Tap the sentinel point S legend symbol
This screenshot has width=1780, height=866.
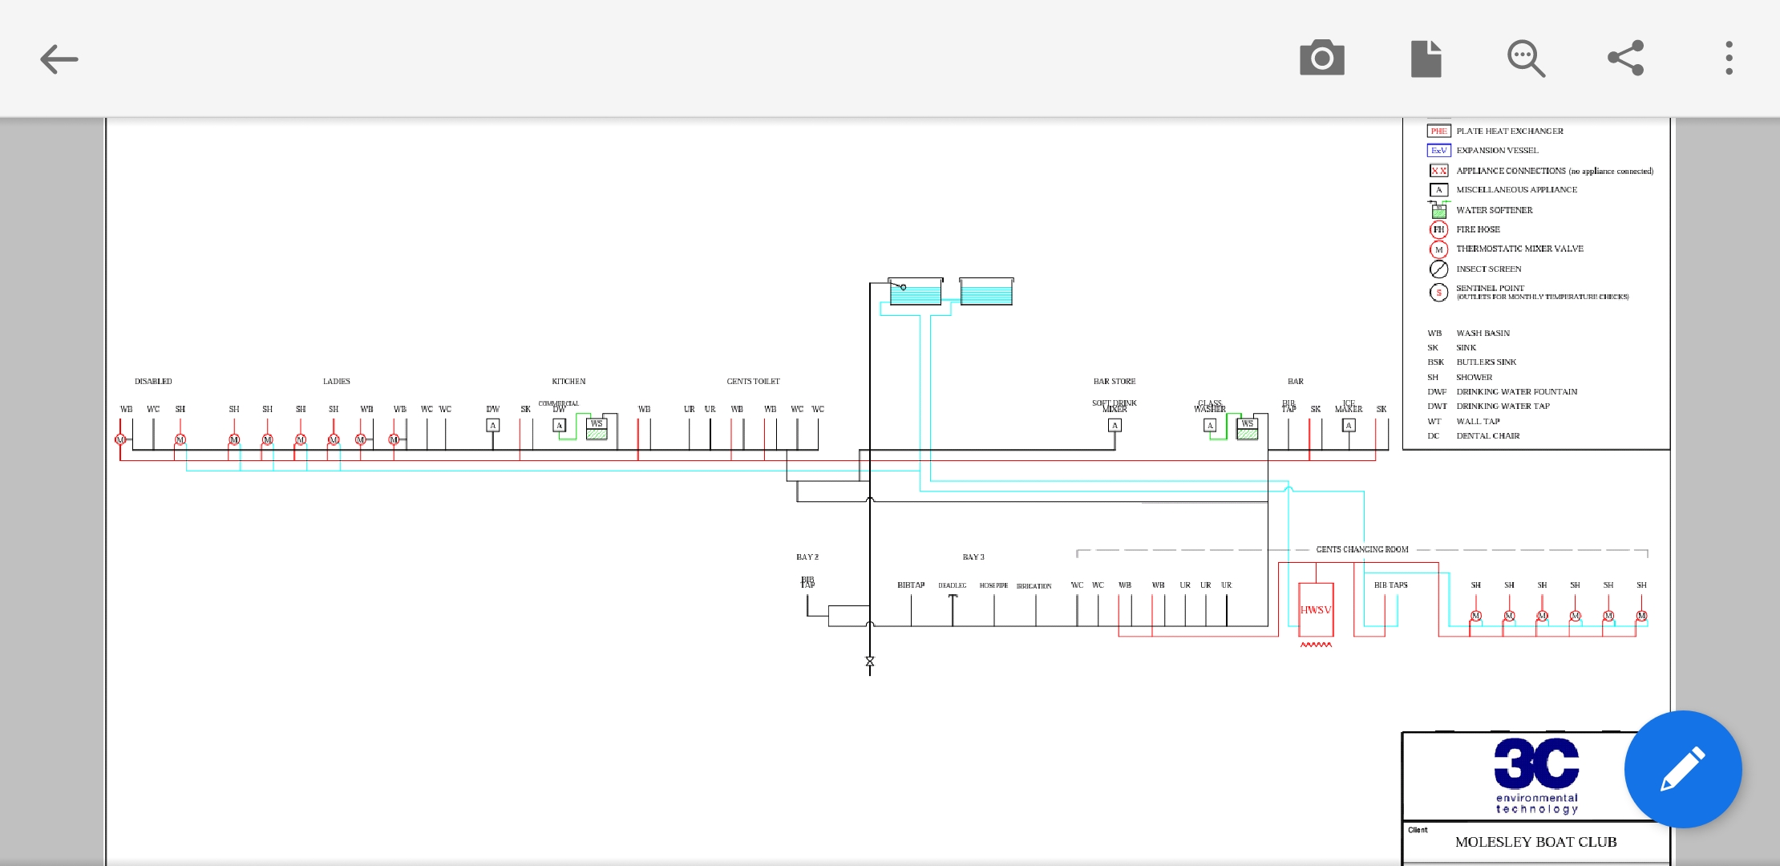coord(1439,293)
